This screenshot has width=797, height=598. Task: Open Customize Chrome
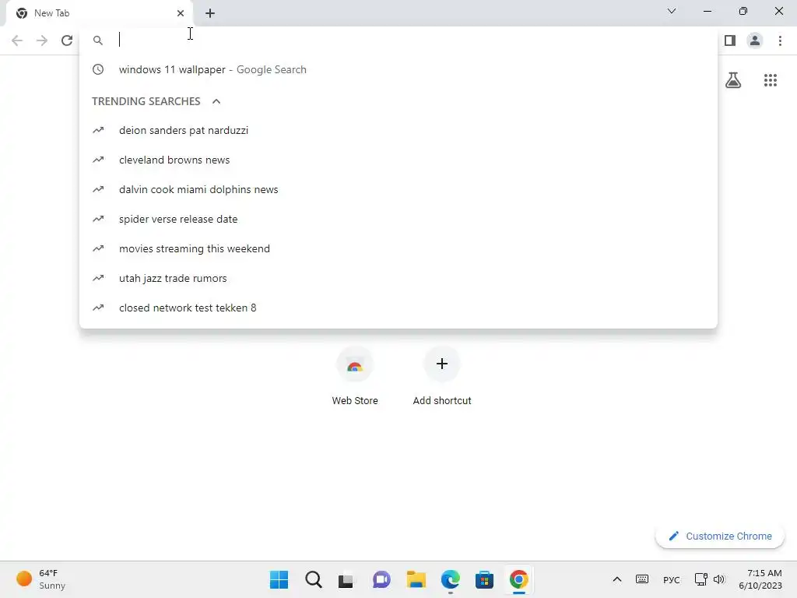(x=720, y=536)
